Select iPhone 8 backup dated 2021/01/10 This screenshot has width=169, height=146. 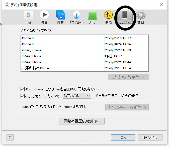tap(84, 38)
